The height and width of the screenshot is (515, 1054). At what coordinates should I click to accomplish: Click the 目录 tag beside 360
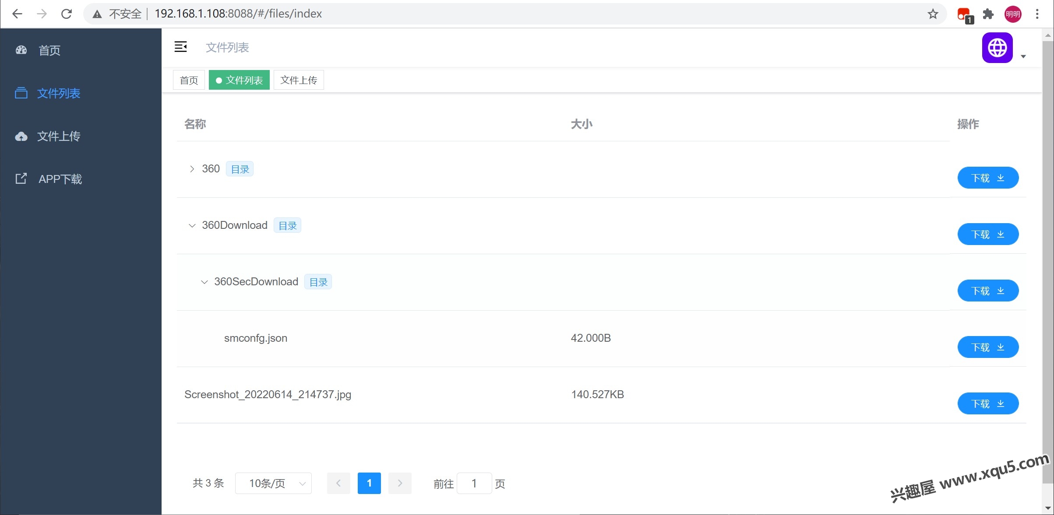(x=240, y=169)
